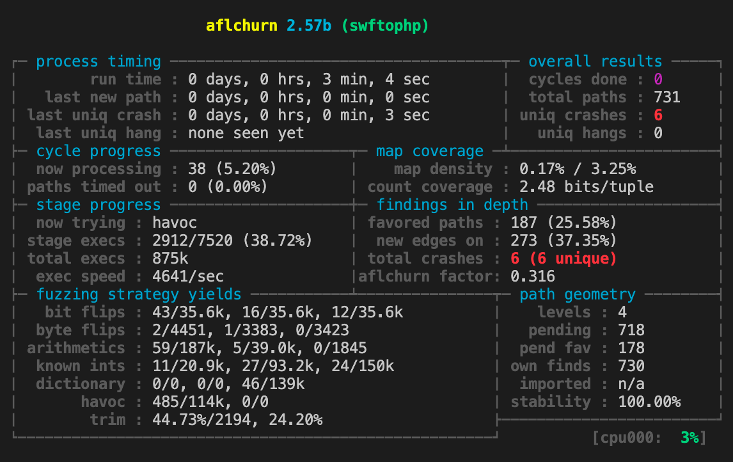Click the own finds value 730
This screenshot has width=733, height=462.
[x=631, y=366]
